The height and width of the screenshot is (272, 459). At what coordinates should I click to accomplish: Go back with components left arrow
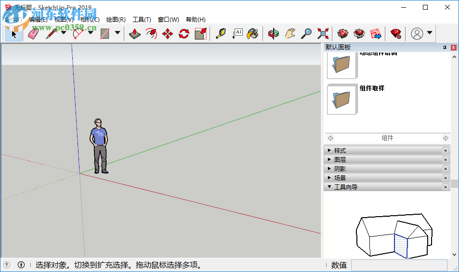(x=330, y=138)
